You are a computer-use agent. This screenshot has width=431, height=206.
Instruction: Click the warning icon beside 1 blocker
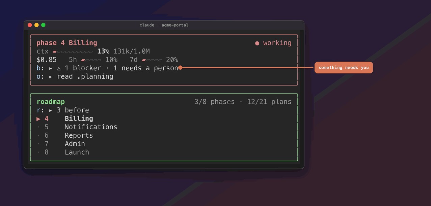click(x=59, y=68)
